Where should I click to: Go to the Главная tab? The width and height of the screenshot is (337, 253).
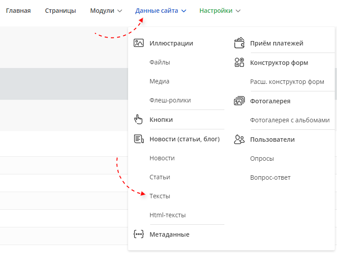(x=18, y=11)
